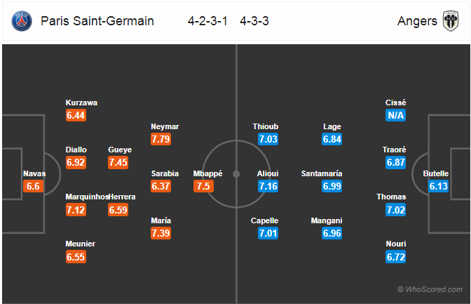Click Butelle's 6.13 rating badge
The height and width of the screenshot is (304, 471).
click(x=438, y=186)
